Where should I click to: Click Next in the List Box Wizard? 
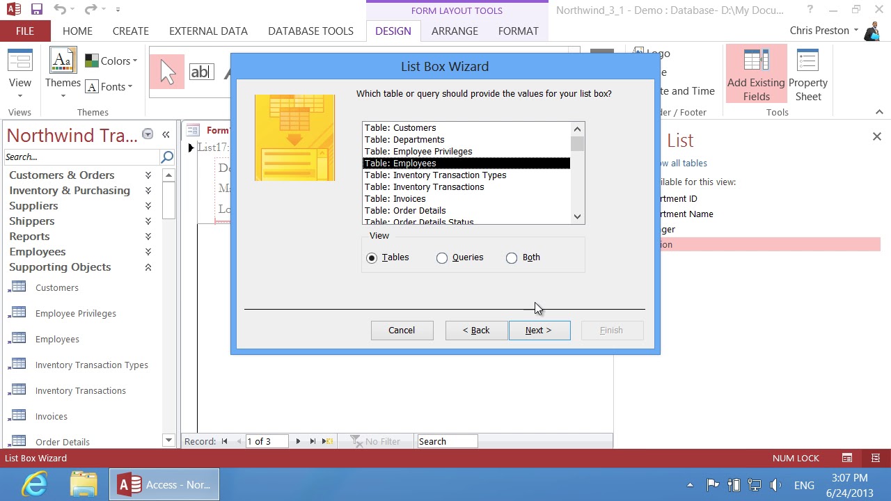(539, 331)
